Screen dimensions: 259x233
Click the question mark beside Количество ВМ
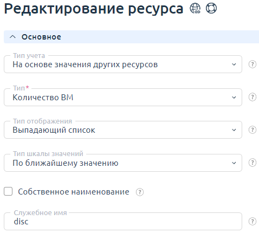click(252, 97)
